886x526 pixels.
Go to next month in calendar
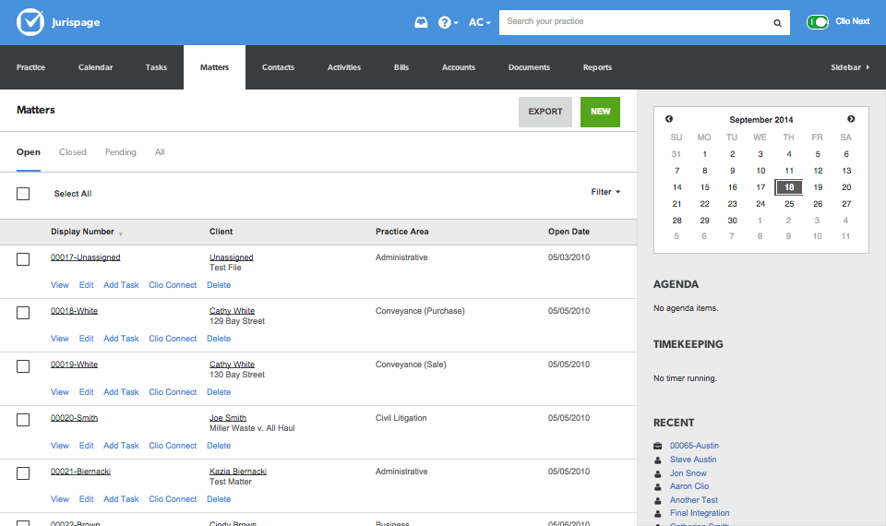(851, 119)
